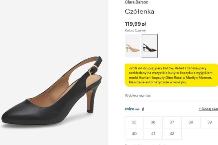Choose size 41
The height and width of the screenshot is (145, 218).
coord(153,134)
